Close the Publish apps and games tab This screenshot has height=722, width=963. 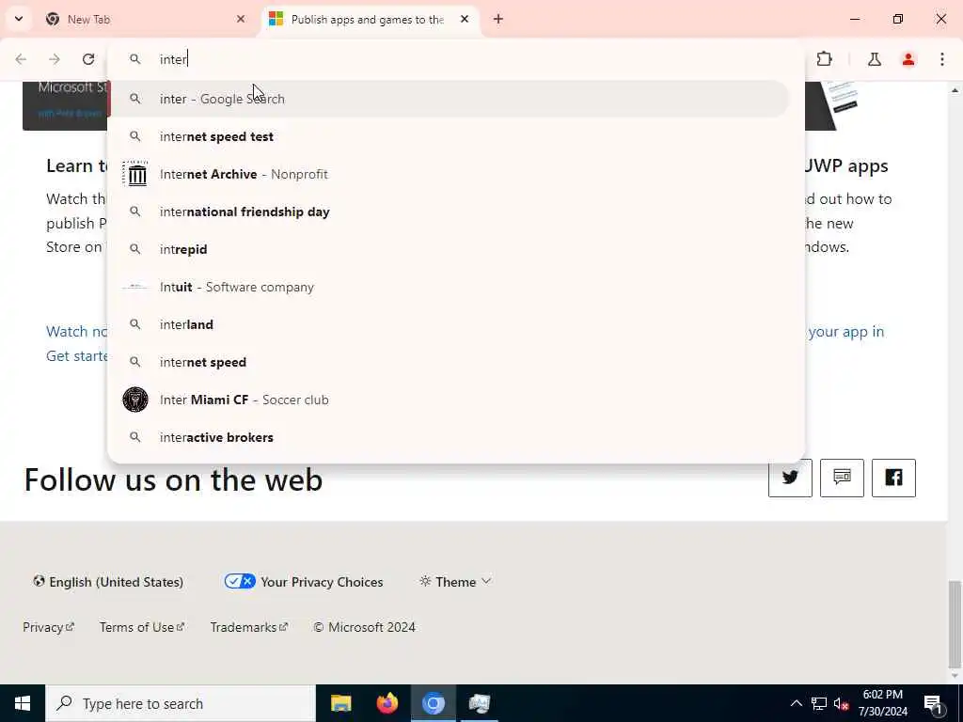465,19
